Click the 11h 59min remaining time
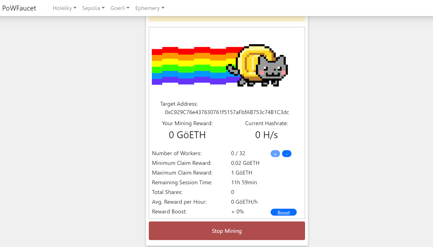This screenshot has height=247, width=433. (x=244, y=182)
